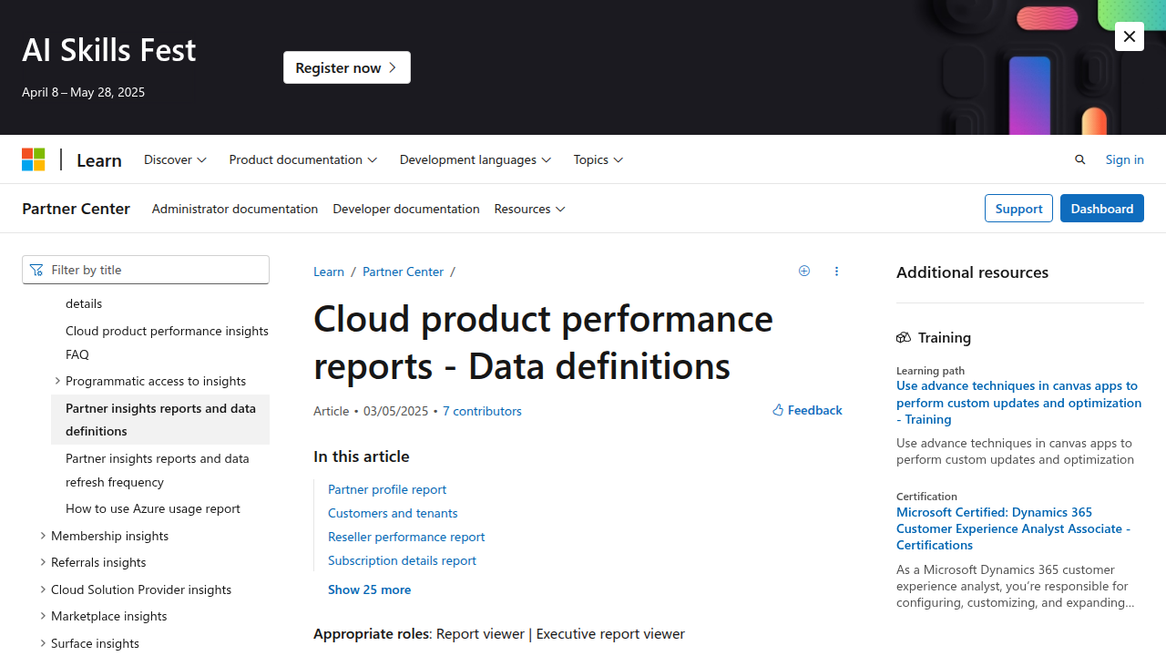Image resolution: width=1166 pixels, height=656 pixels.
Task: Close the AI Skills Fest banner
Action: coord(1130,36)
